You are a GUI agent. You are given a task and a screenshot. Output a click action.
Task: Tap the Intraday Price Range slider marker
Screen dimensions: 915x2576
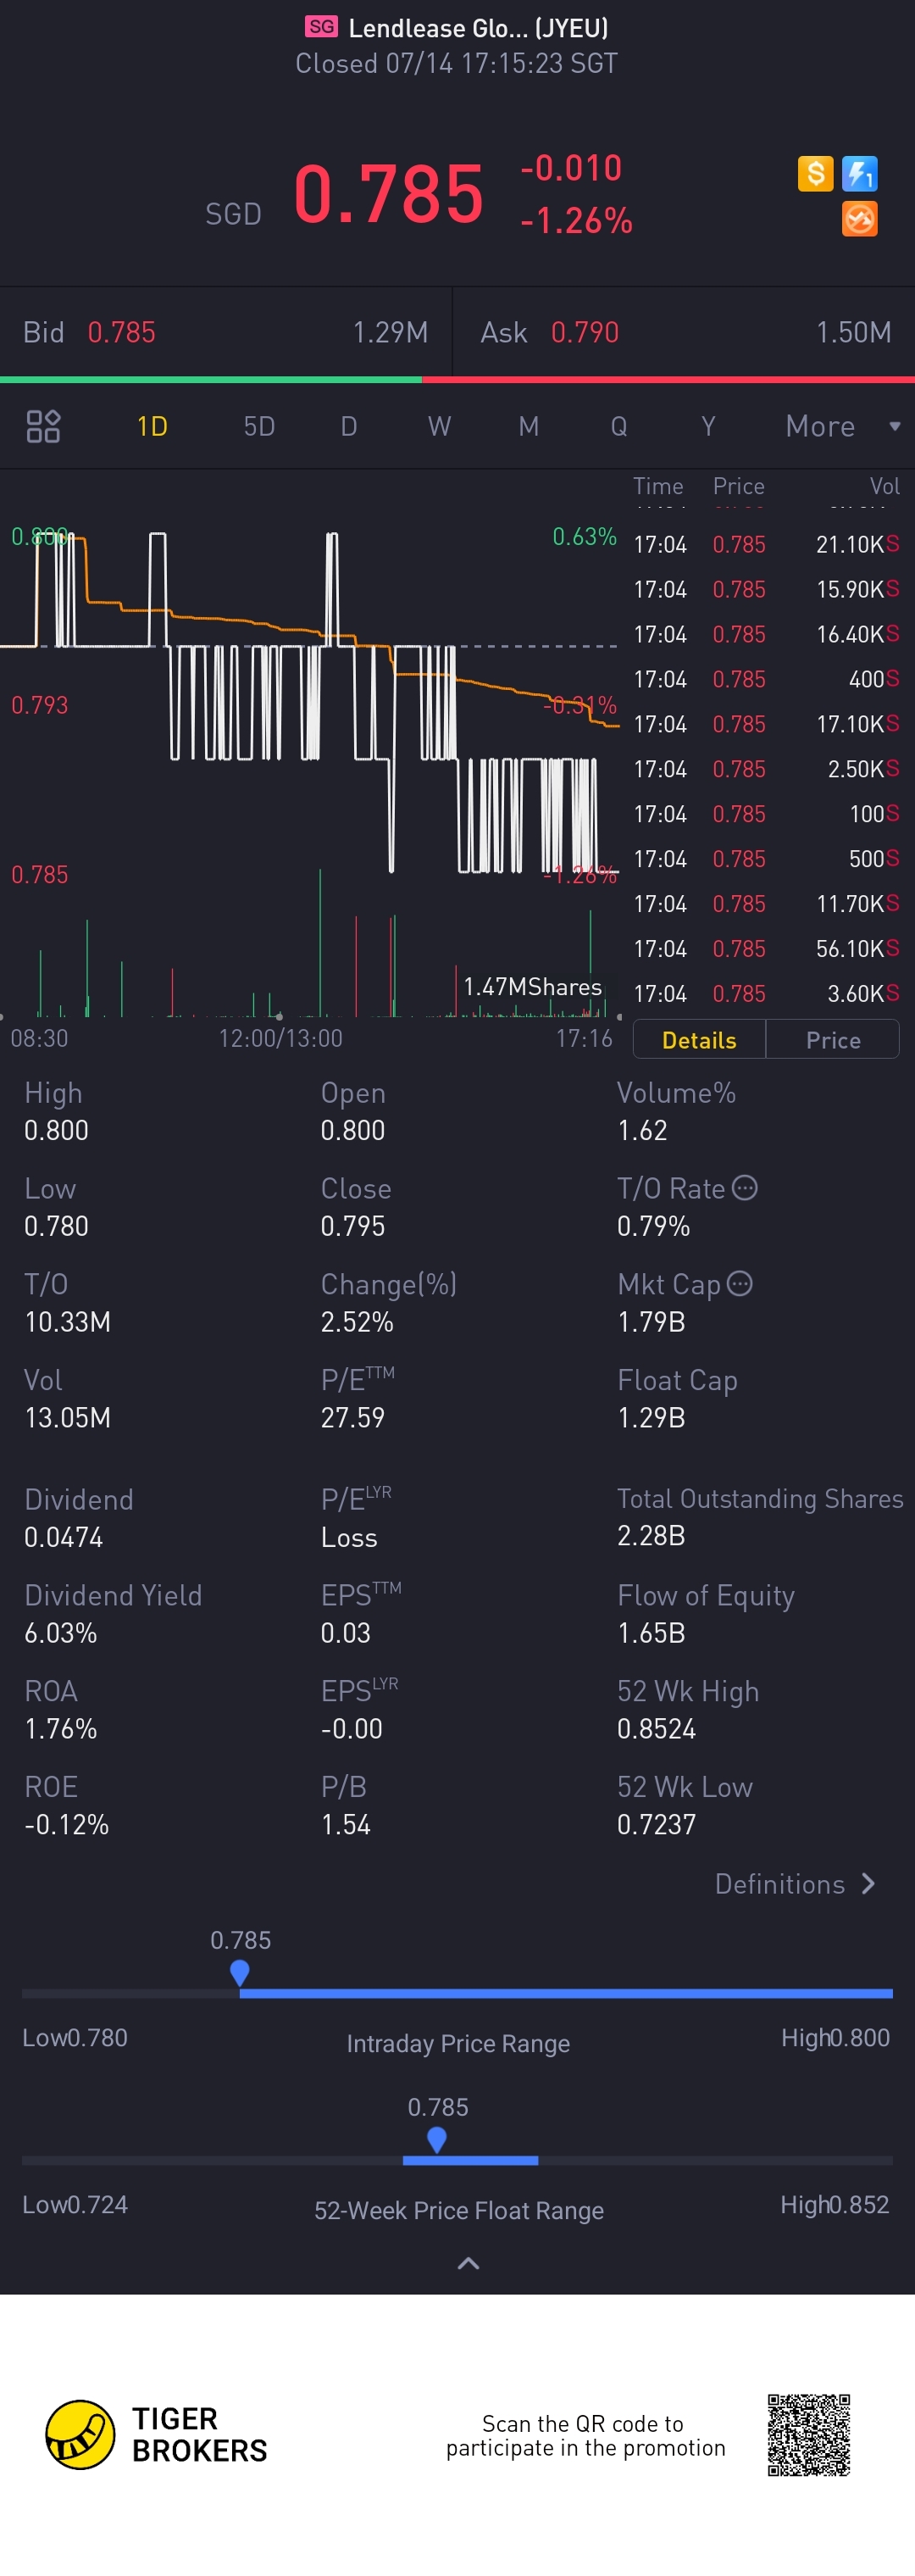tap(240, 1973)
